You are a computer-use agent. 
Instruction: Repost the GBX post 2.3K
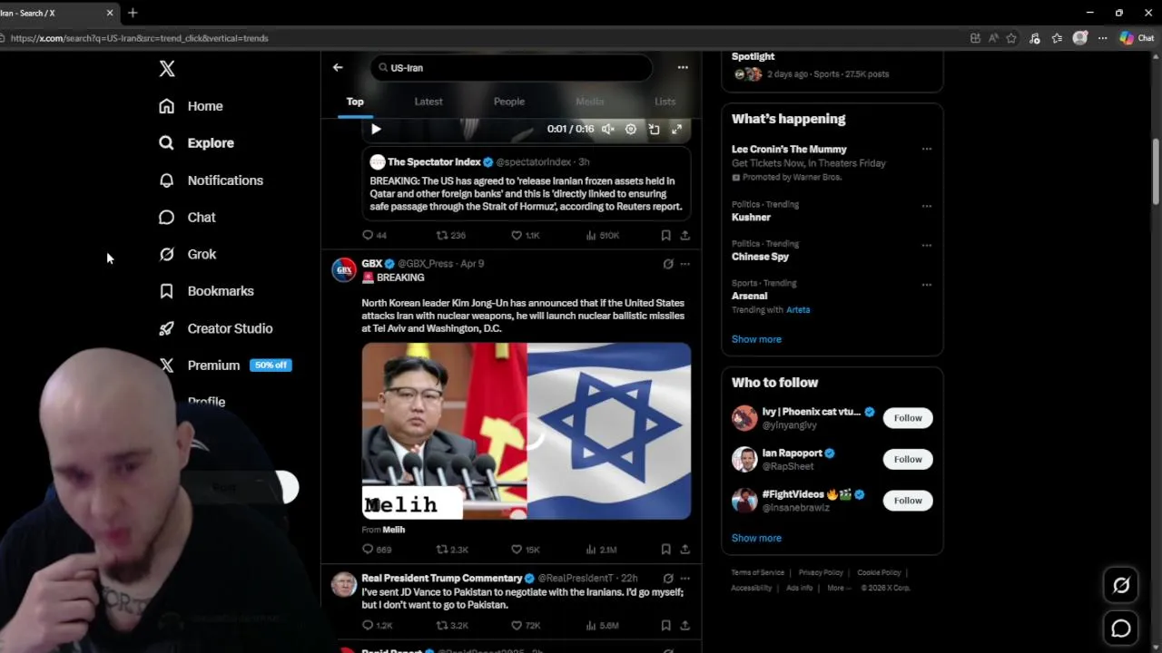[x=452, y=549]
